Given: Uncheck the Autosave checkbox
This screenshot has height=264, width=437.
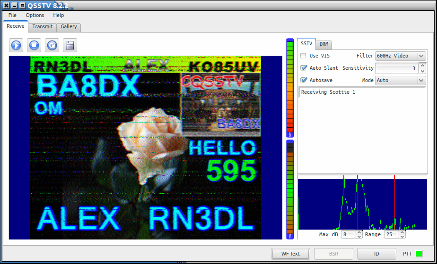Looking at the screenshot, I should click(304, 80).
